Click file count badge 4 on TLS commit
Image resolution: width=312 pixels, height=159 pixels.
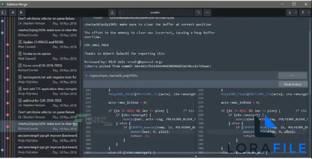click(x=20, y=89)
